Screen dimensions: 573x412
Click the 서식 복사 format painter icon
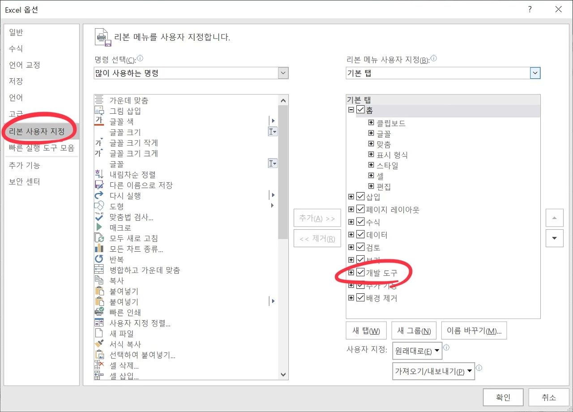(x=99, y=344)
